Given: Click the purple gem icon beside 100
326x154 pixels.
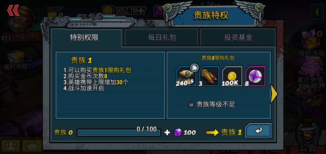Looking at the screenshot, I should tap(178, 132).
